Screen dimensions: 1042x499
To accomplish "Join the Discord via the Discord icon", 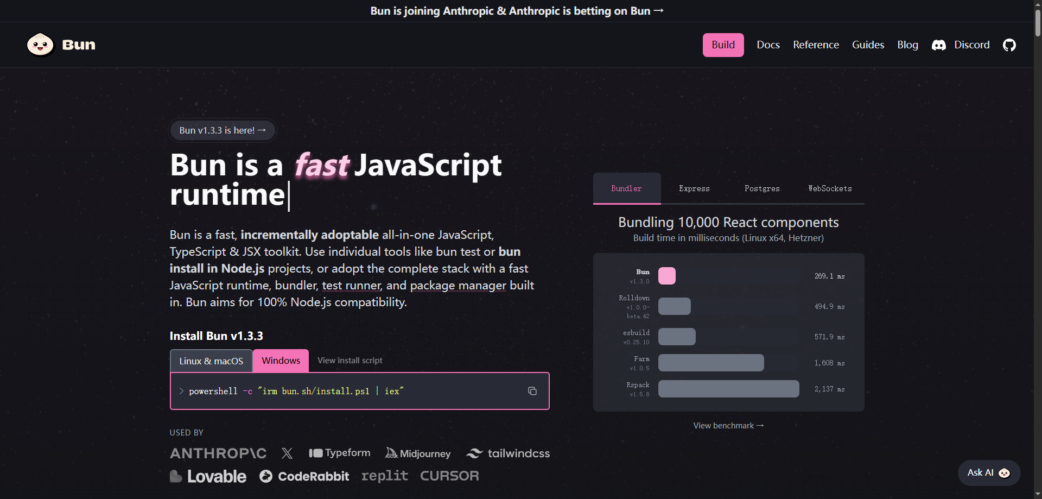I will click(x=938, y=45).
